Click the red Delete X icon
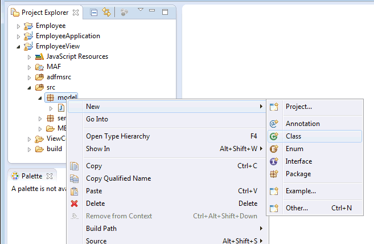This screenshot has height=244, width=374. click(x=74, y=204)
